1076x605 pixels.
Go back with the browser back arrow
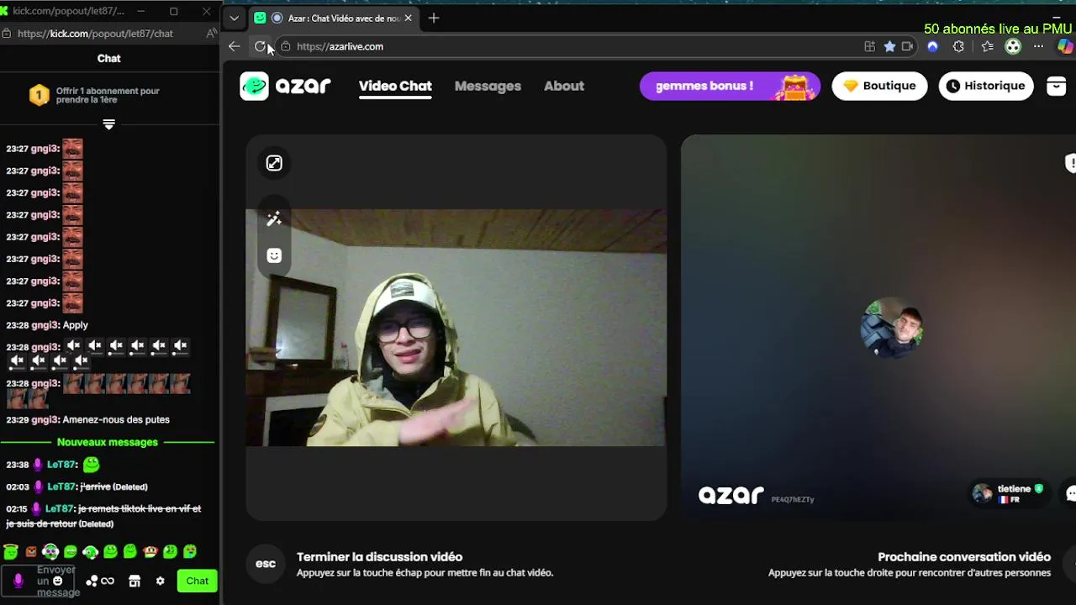click(x=234, y=46)
